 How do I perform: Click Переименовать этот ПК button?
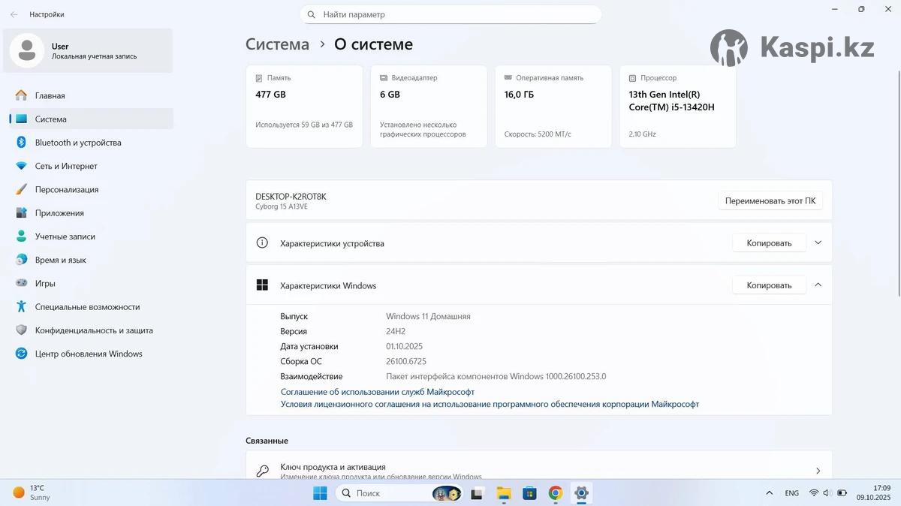click(x=770, y=200)
